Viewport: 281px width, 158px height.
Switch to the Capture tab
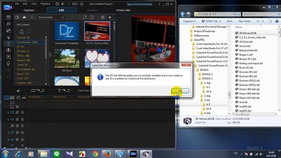click(x=29, y=10)
